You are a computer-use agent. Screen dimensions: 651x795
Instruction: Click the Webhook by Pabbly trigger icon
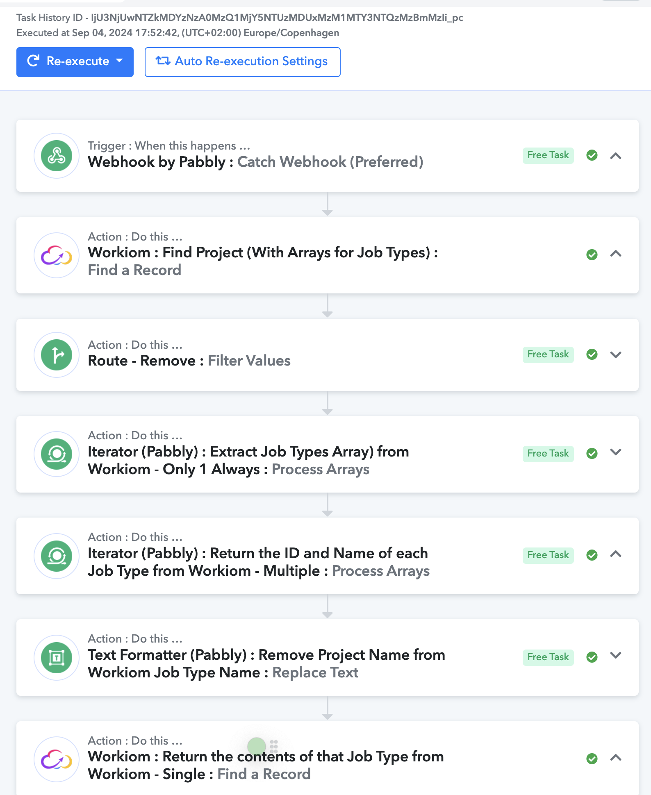(57, 156)
